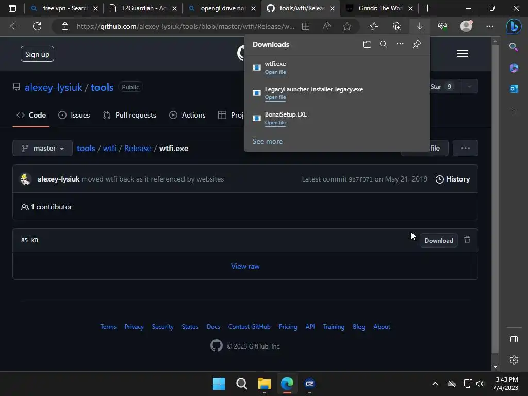528x396 pixels.
Task: Switch to opengl drive search tab
Action: (x=223, y=8)
